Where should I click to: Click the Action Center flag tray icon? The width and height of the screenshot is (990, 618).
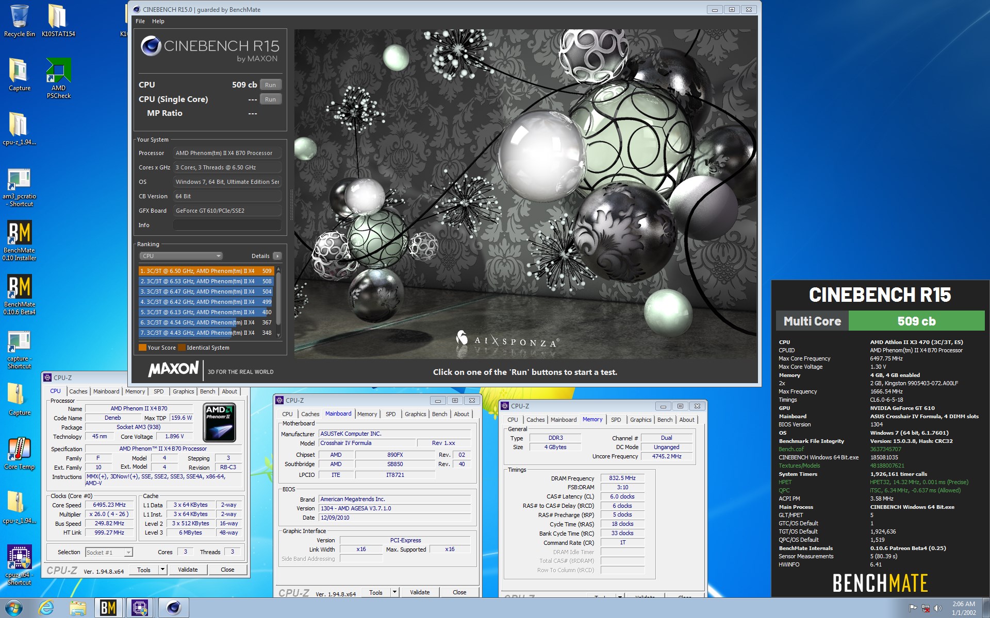click(913, 608)
